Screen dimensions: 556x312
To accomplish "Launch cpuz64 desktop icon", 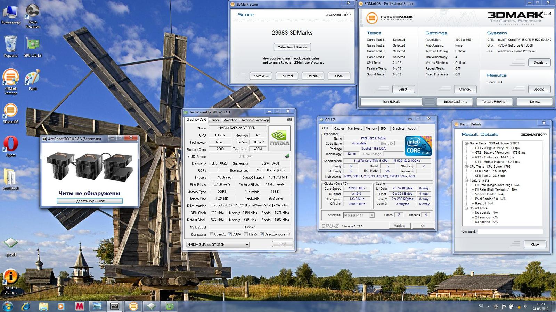I will point(10,247).
